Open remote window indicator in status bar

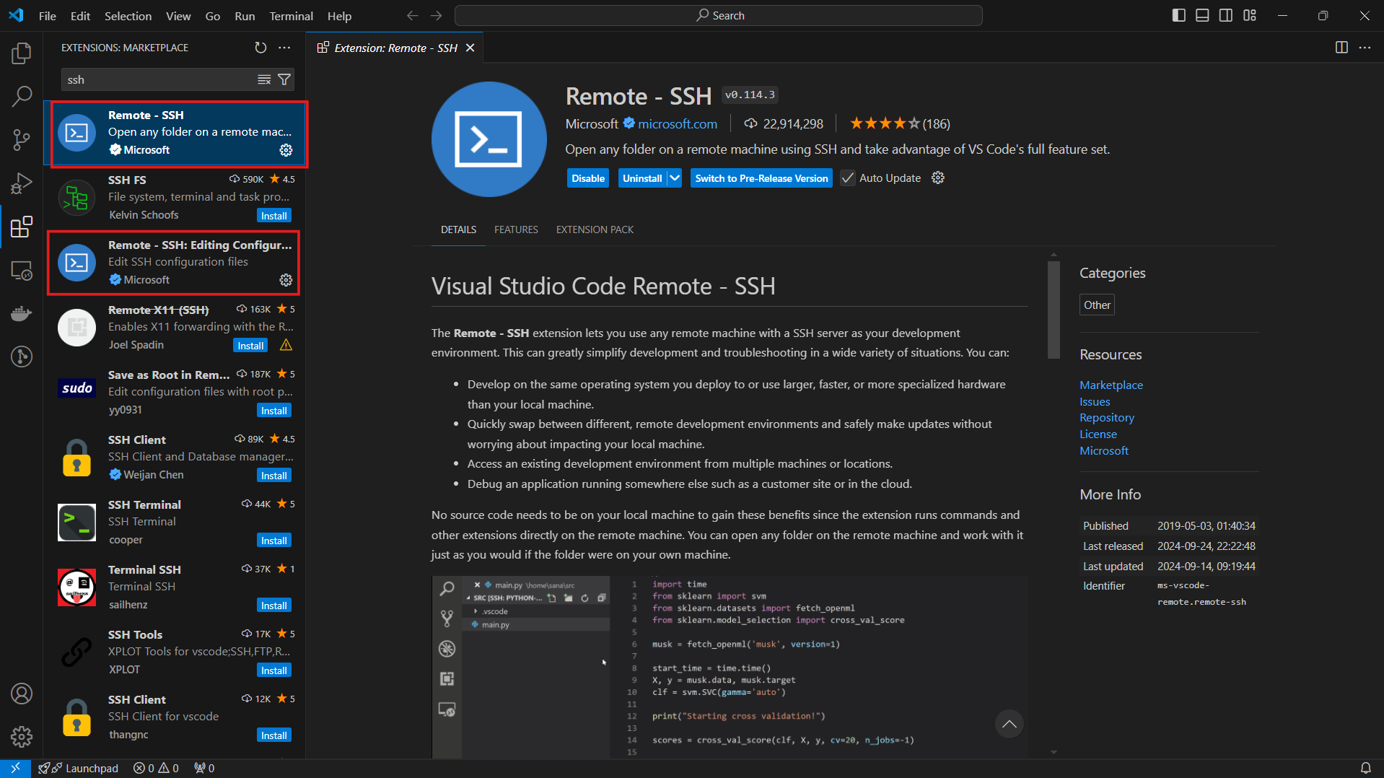15,768
